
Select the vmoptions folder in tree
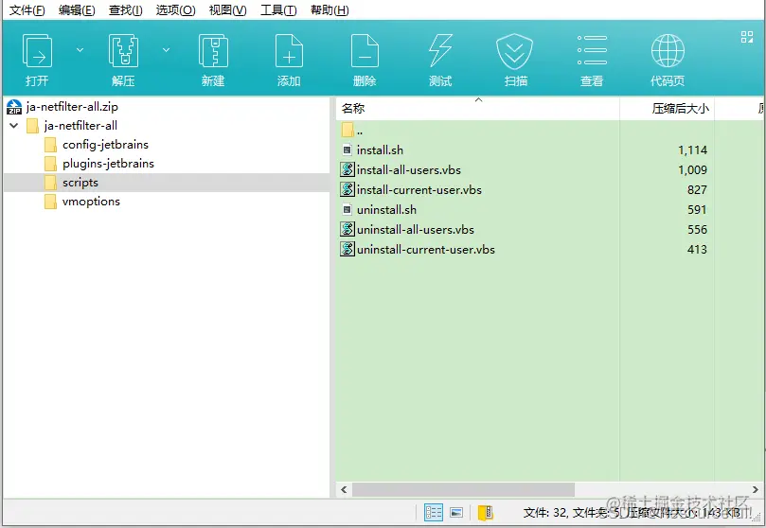pos(91,202)
